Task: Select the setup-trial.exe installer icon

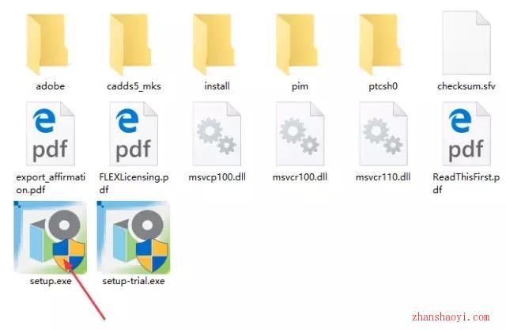Action: (134, 237)
